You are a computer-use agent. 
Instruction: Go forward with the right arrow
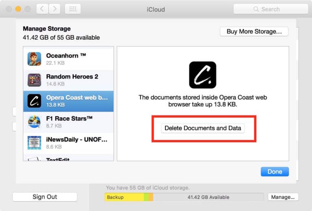[x=54, y=9]
